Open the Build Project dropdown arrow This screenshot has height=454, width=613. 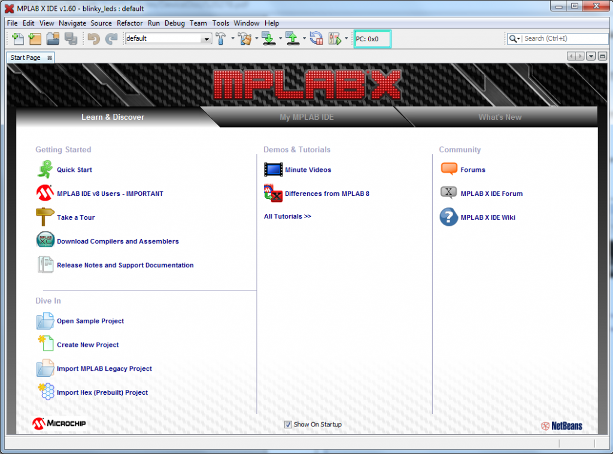(x=232, y=38)
